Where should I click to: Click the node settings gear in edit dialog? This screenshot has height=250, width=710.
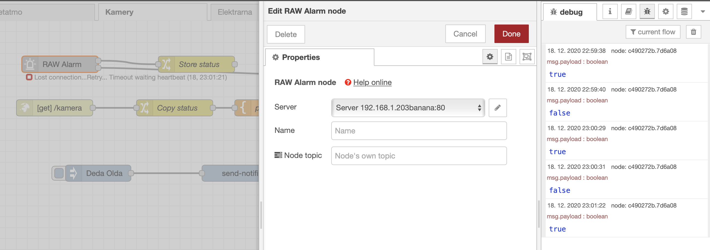coord(490,57)
